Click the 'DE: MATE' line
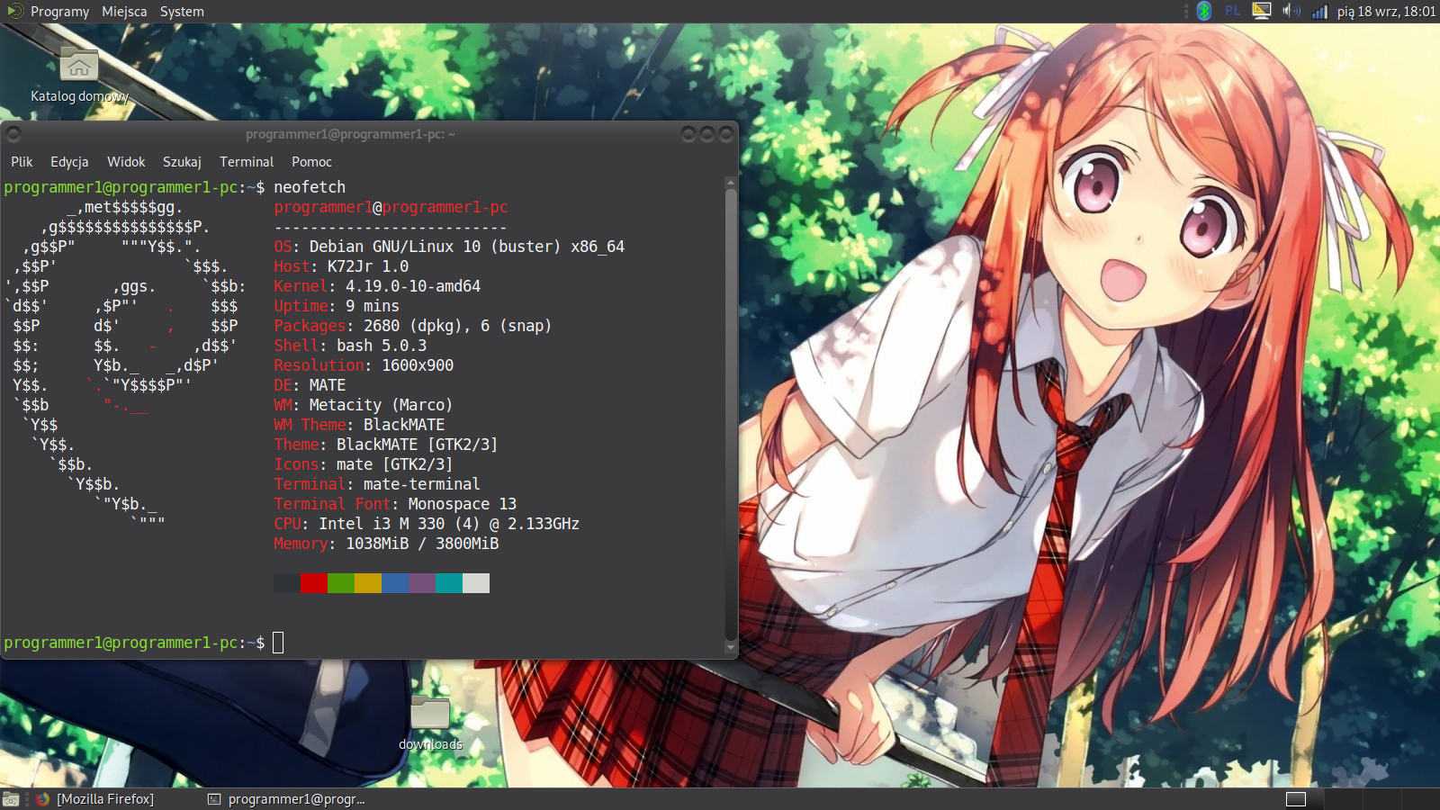 [x=310, y=385]
